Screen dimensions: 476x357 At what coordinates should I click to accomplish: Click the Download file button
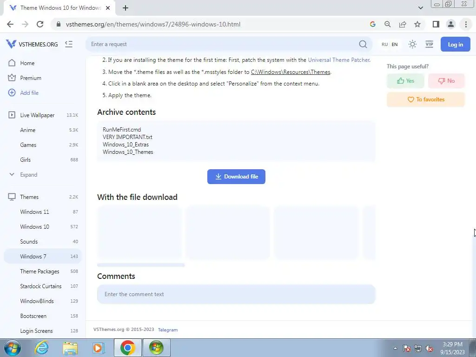236,176
